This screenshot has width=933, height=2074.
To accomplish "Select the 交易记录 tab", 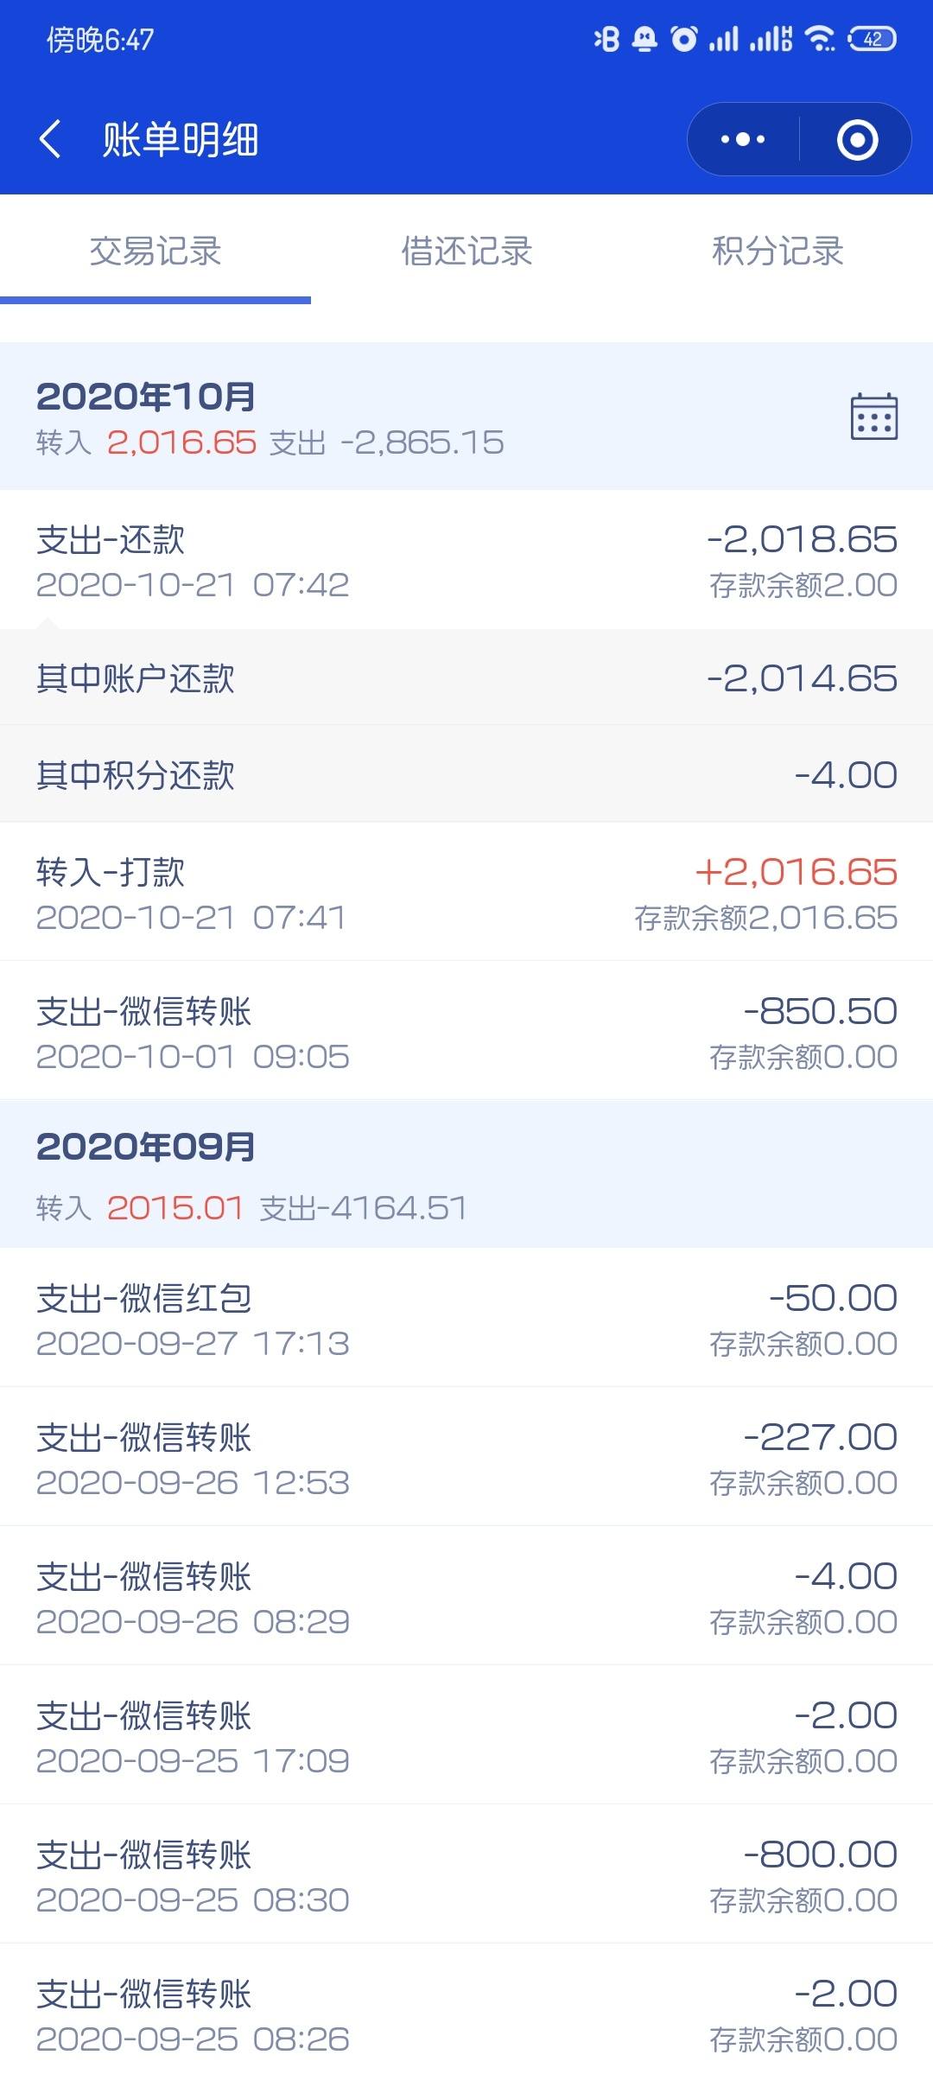I will [x=155, y=251].
